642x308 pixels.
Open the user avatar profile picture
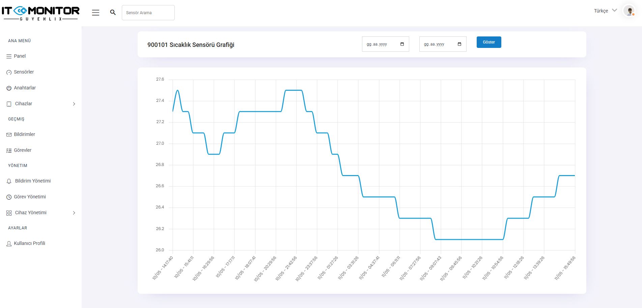[629, 11]
